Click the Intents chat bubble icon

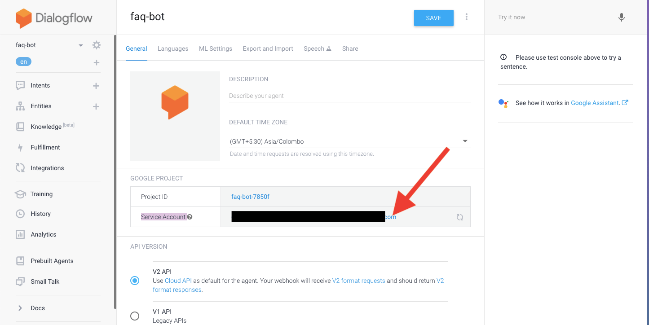click(x=20, y=85)
